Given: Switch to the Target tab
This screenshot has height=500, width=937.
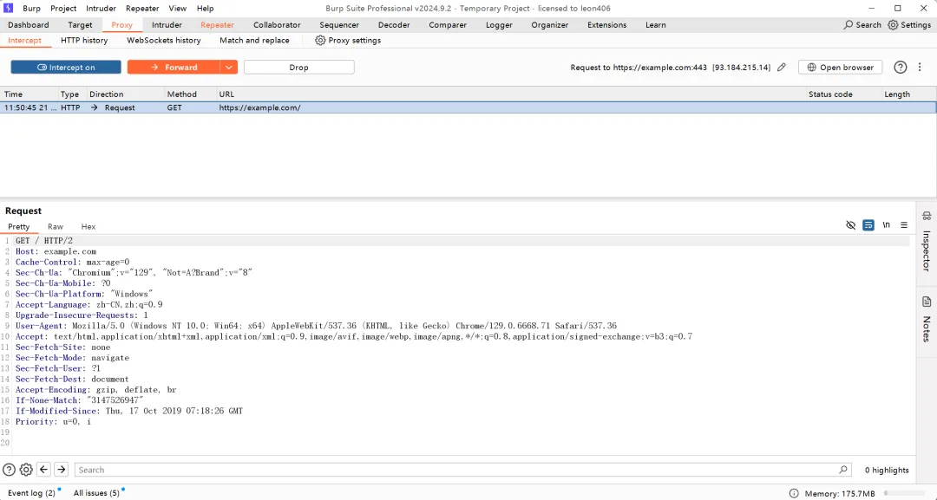Looking at the screenshot, I should click(x=80, y=25).
